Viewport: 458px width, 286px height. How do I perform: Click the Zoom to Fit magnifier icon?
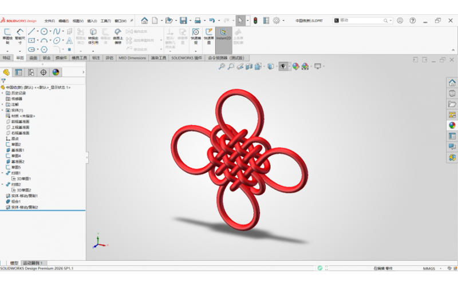222,66
